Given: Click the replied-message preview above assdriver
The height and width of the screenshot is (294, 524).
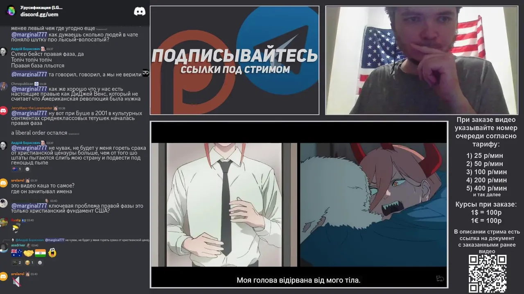Looking at the screenshot, I should click(x=80, y=240).
